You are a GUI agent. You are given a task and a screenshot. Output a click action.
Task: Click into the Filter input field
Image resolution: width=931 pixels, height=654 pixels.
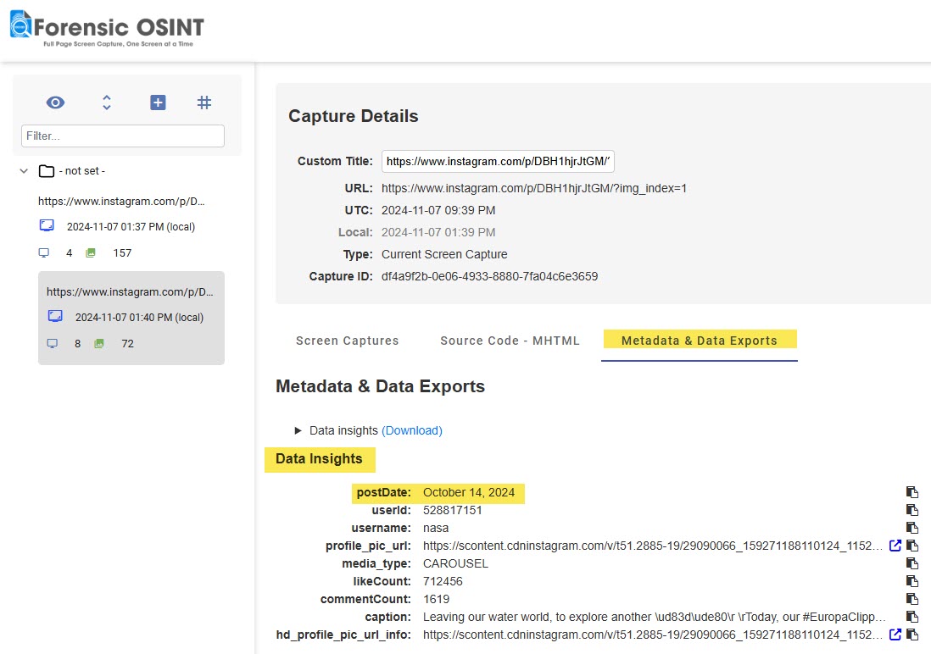click(123, 136)
